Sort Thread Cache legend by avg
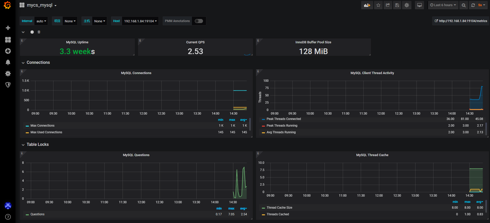Image resolution: width=490 pixels, height=223 pixels. (479, 202)
